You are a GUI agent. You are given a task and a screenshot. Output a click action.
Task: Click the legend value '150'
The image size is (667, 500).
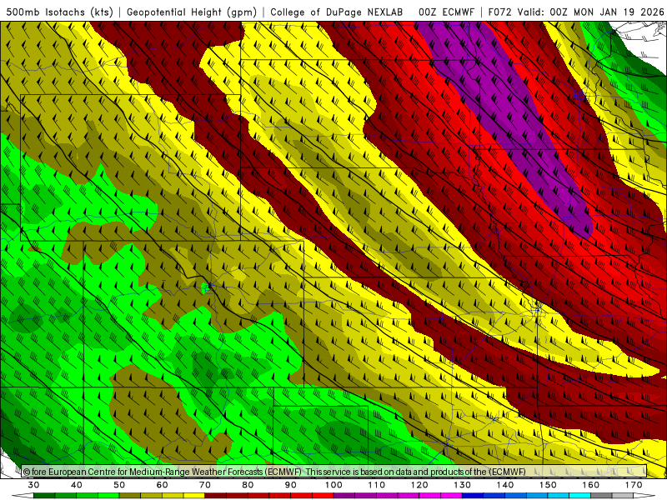(549, 485)
